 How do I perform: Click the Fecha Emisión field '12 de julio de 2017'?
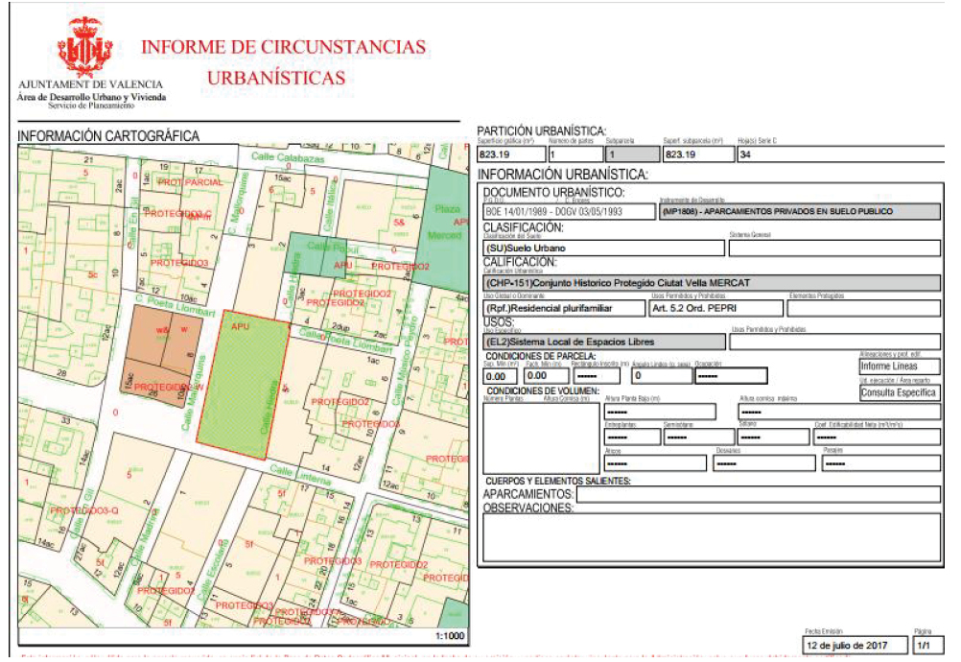pos(855,645)
